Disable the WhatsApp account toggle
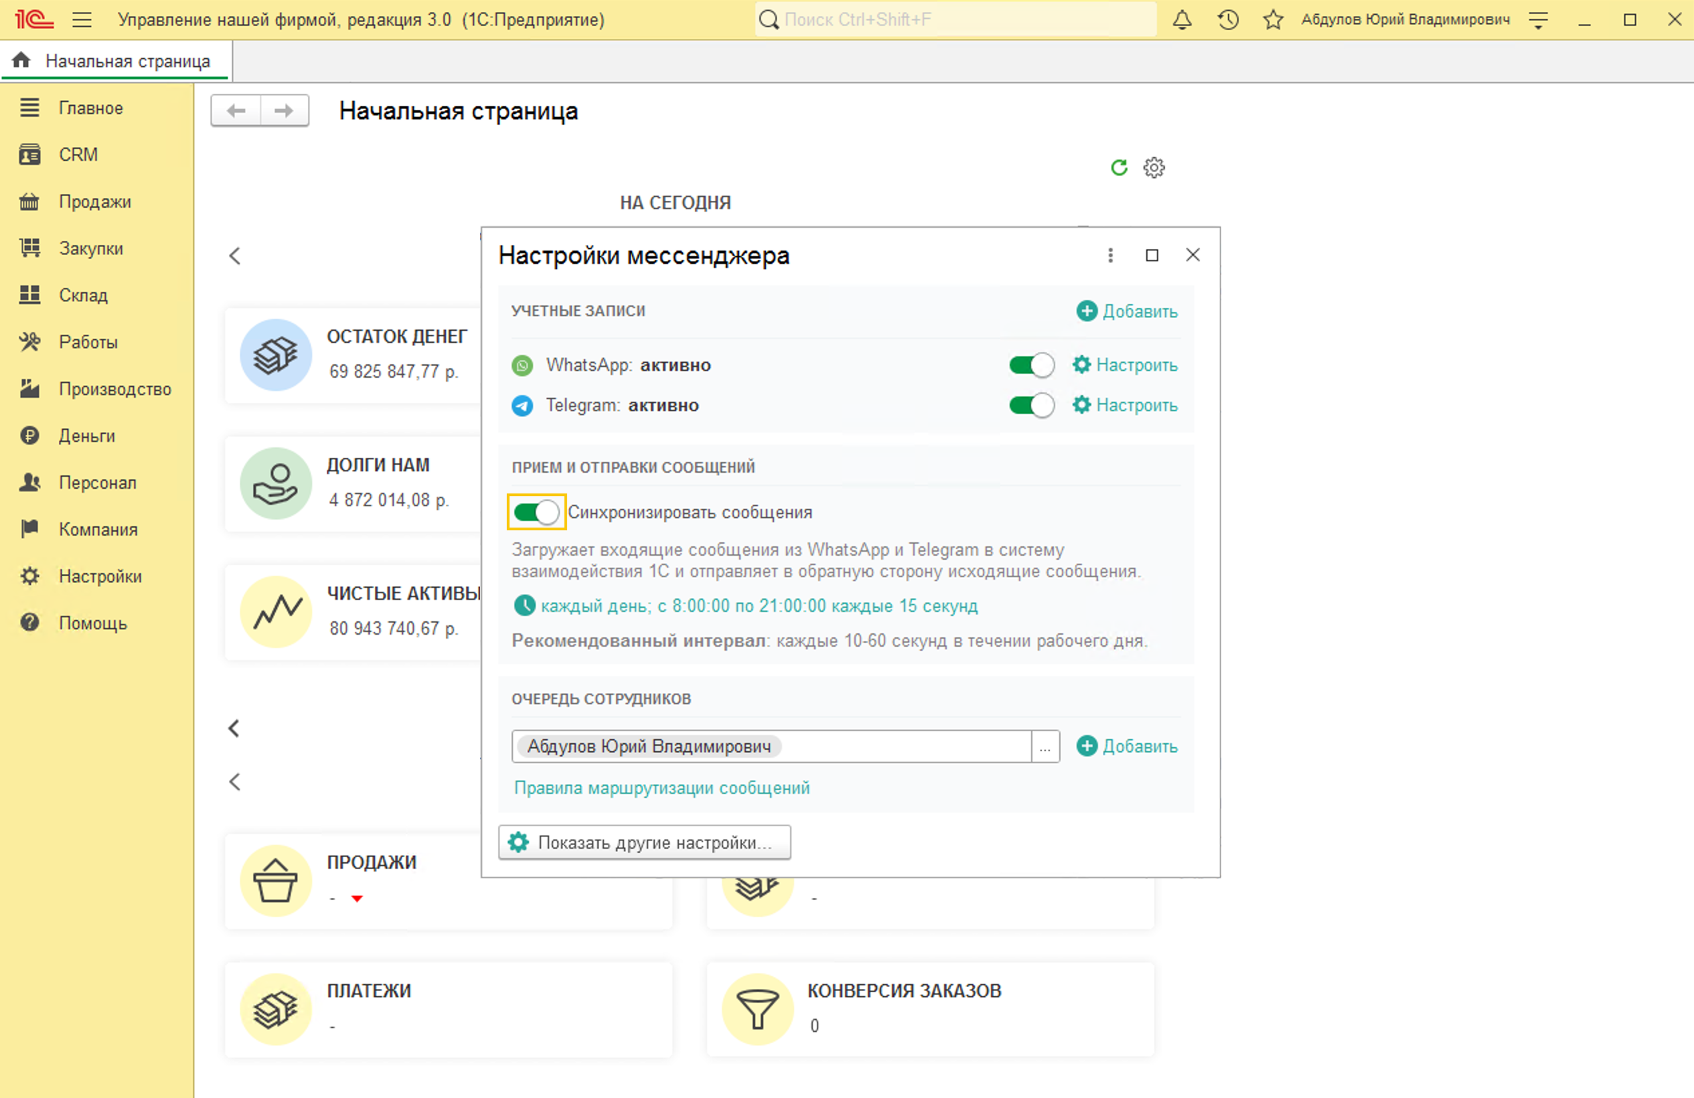The width and height of the screenshot is (1694, 1098). click(x=1031, y=366)
